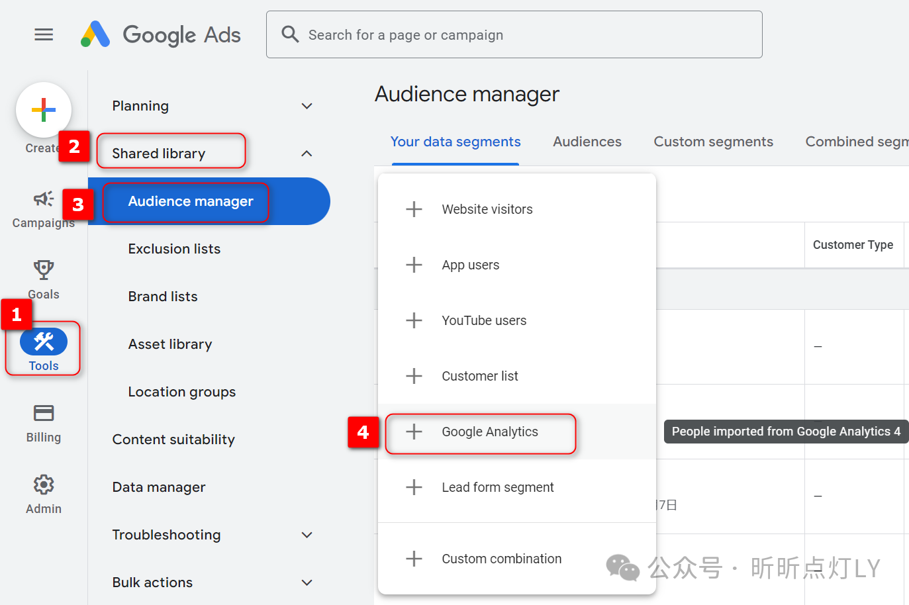Select App users menu option
This screenshot has height=605, width=909.
[517, 265]
